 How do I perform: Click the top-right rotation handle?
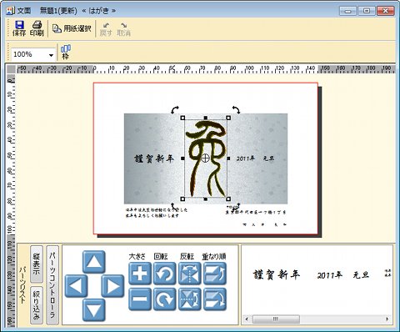[x=237, y=109]
